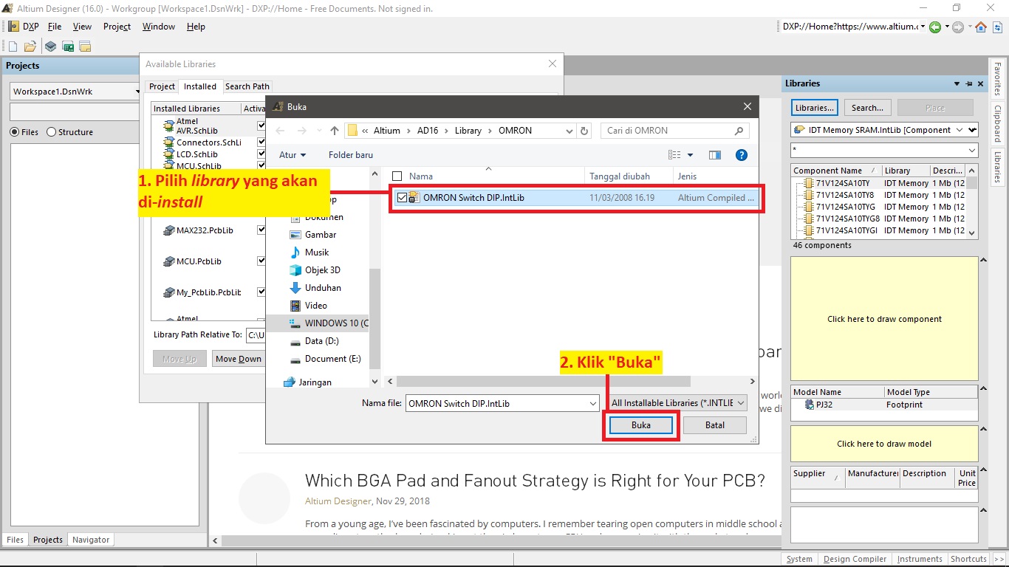Viewport: 1009px width, 567px height.
Task: Select the Files radio button
Action: tap(15, 132)
